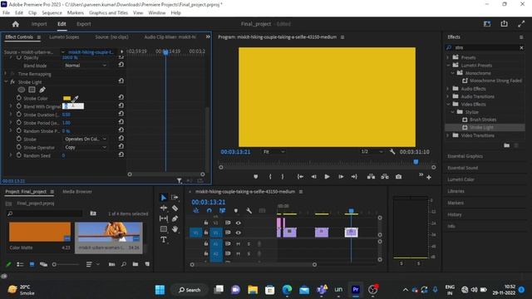Use free draw bezier mask pen
The width and height of the screenshot is (532, 299).
click(x=42, y=90)
